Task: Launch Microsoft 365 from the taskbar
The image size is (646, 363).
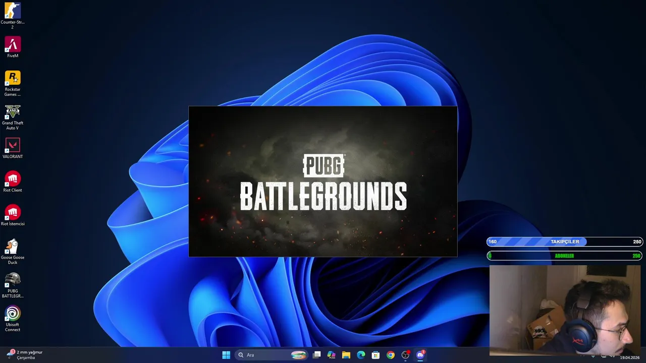Action: click(x=331, y=355)
